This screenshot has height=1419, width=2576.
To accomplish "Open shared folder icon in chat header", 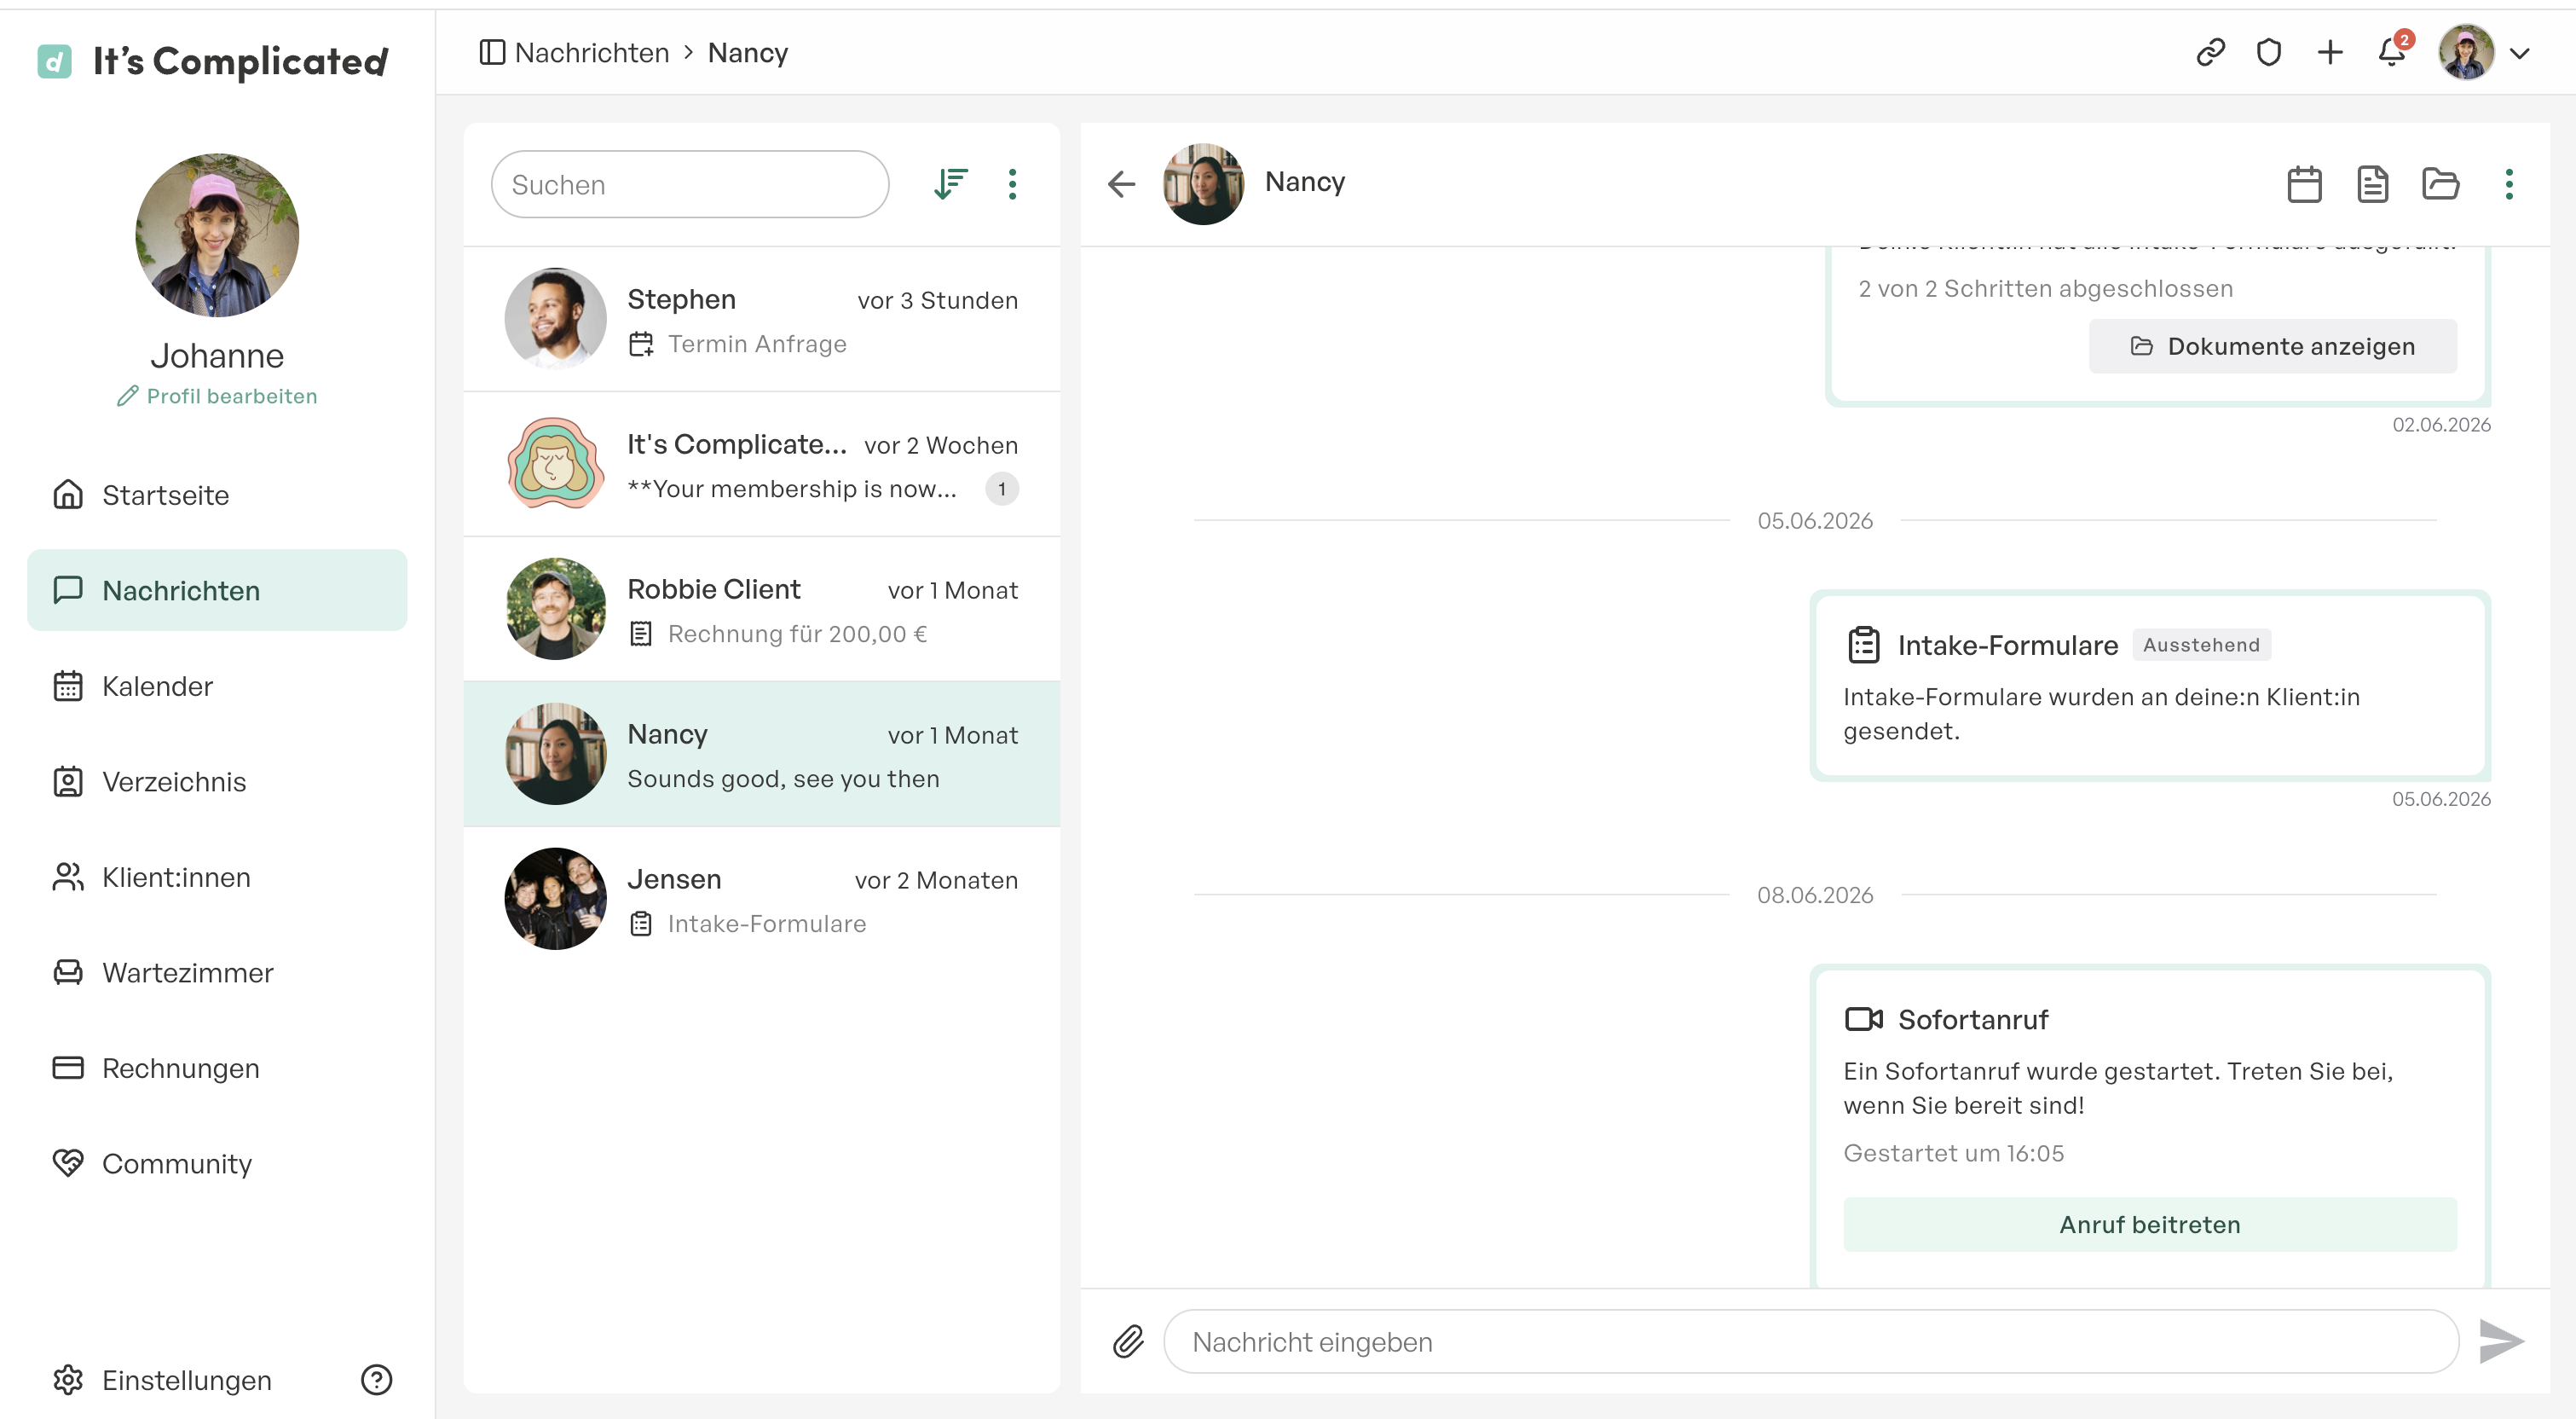I will click(2440, 184).
